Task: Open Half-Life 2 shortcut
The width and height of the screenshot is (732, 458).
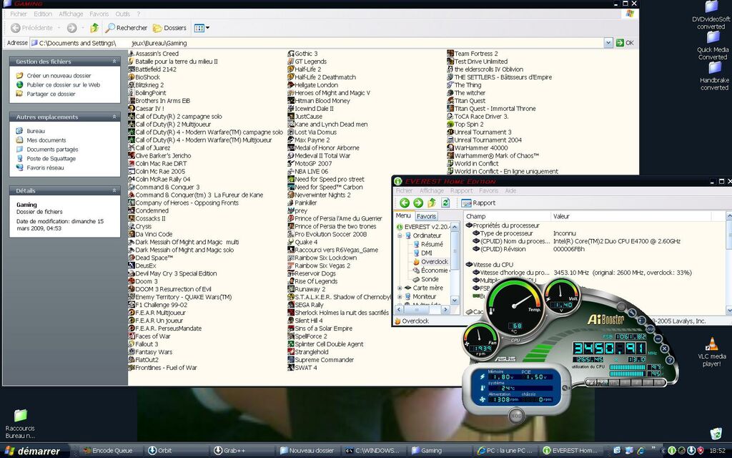Action: coord(305,69)
